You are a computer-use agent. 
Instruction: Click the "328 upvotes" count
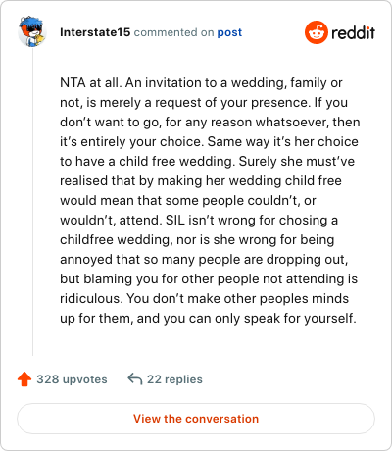tap(72, 379)
